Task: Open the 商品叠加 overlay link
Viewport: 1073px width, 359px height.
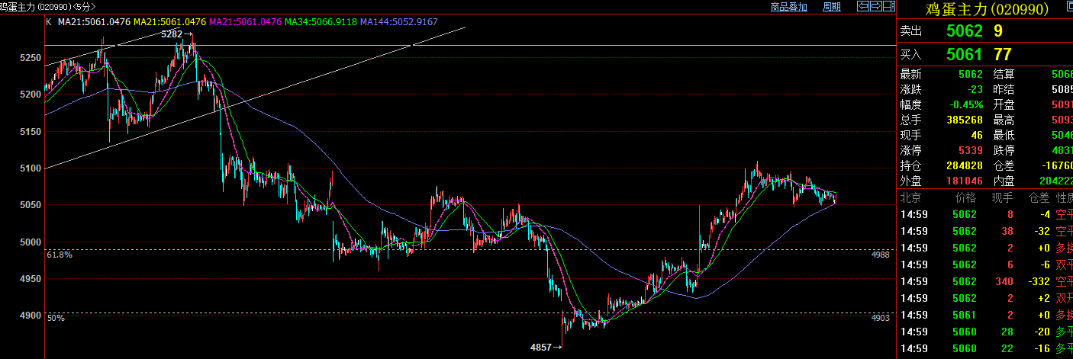Action: [x=788, y=7]
